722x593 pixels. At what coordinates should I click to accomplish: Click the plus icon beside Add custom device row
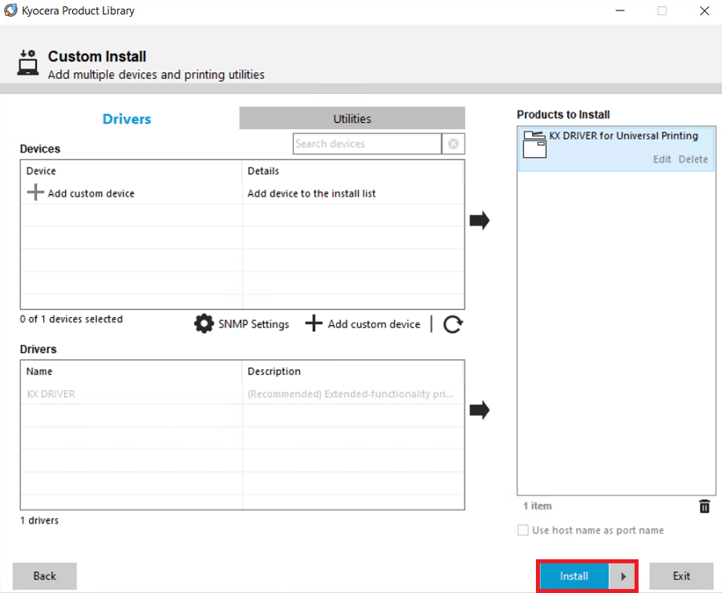(35, 193)
